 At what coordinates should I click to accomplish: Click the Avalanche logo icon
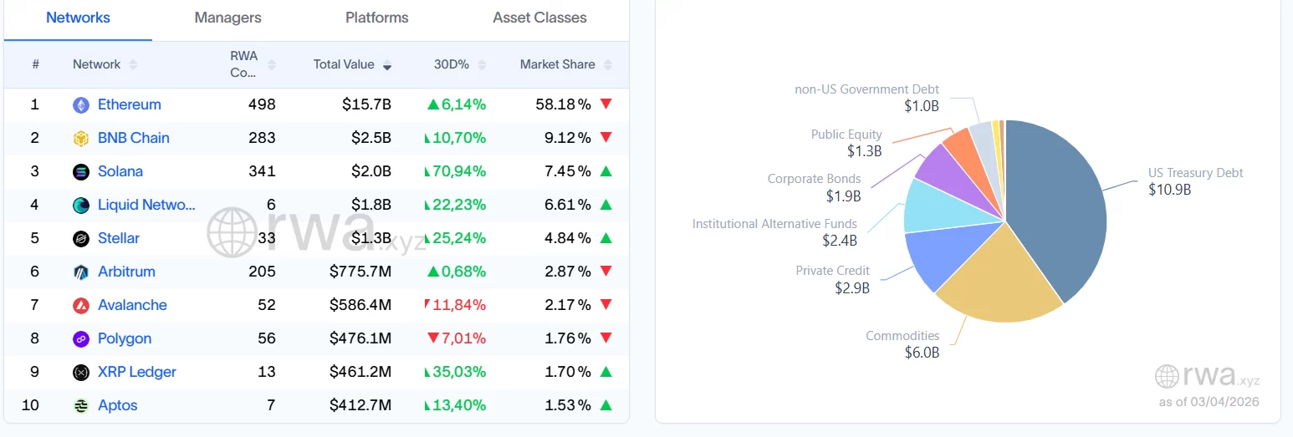point(81,306)
